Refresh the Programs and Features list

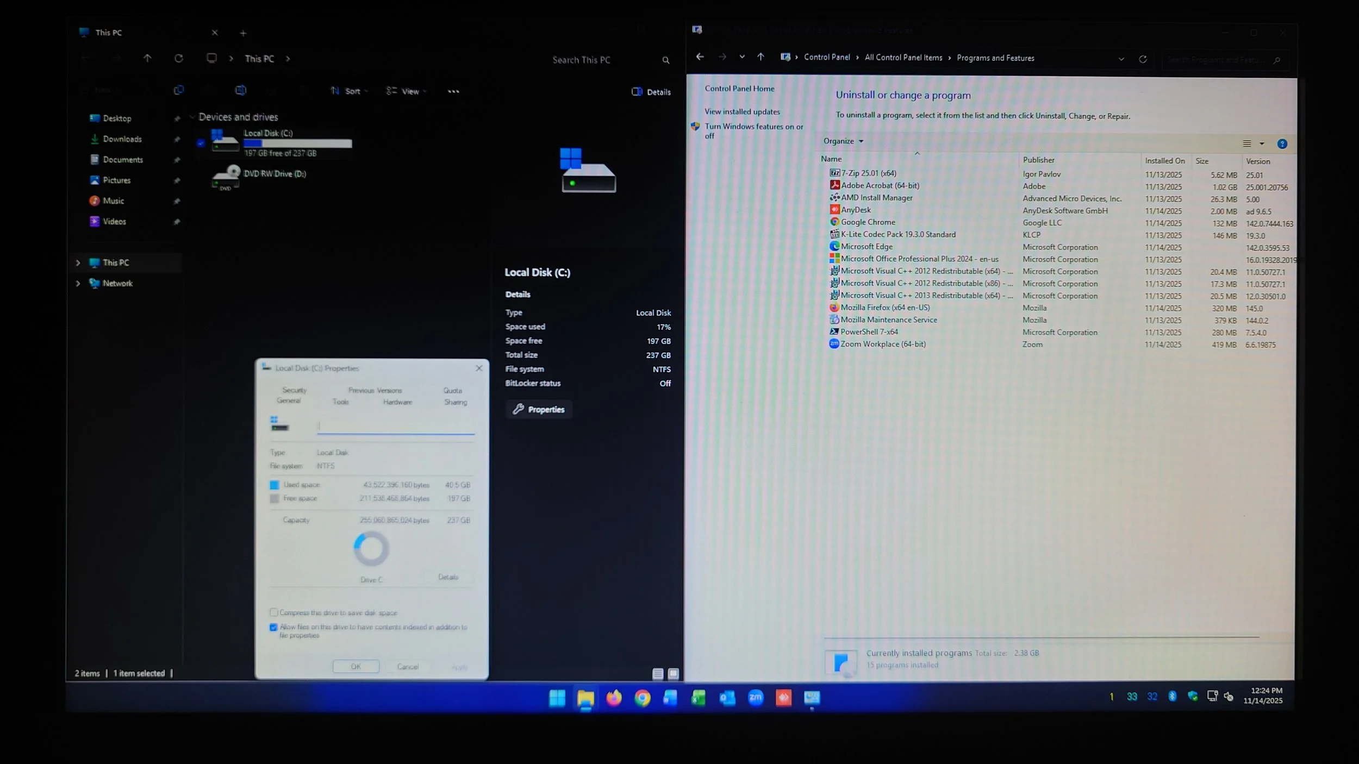pos(1143,59)
